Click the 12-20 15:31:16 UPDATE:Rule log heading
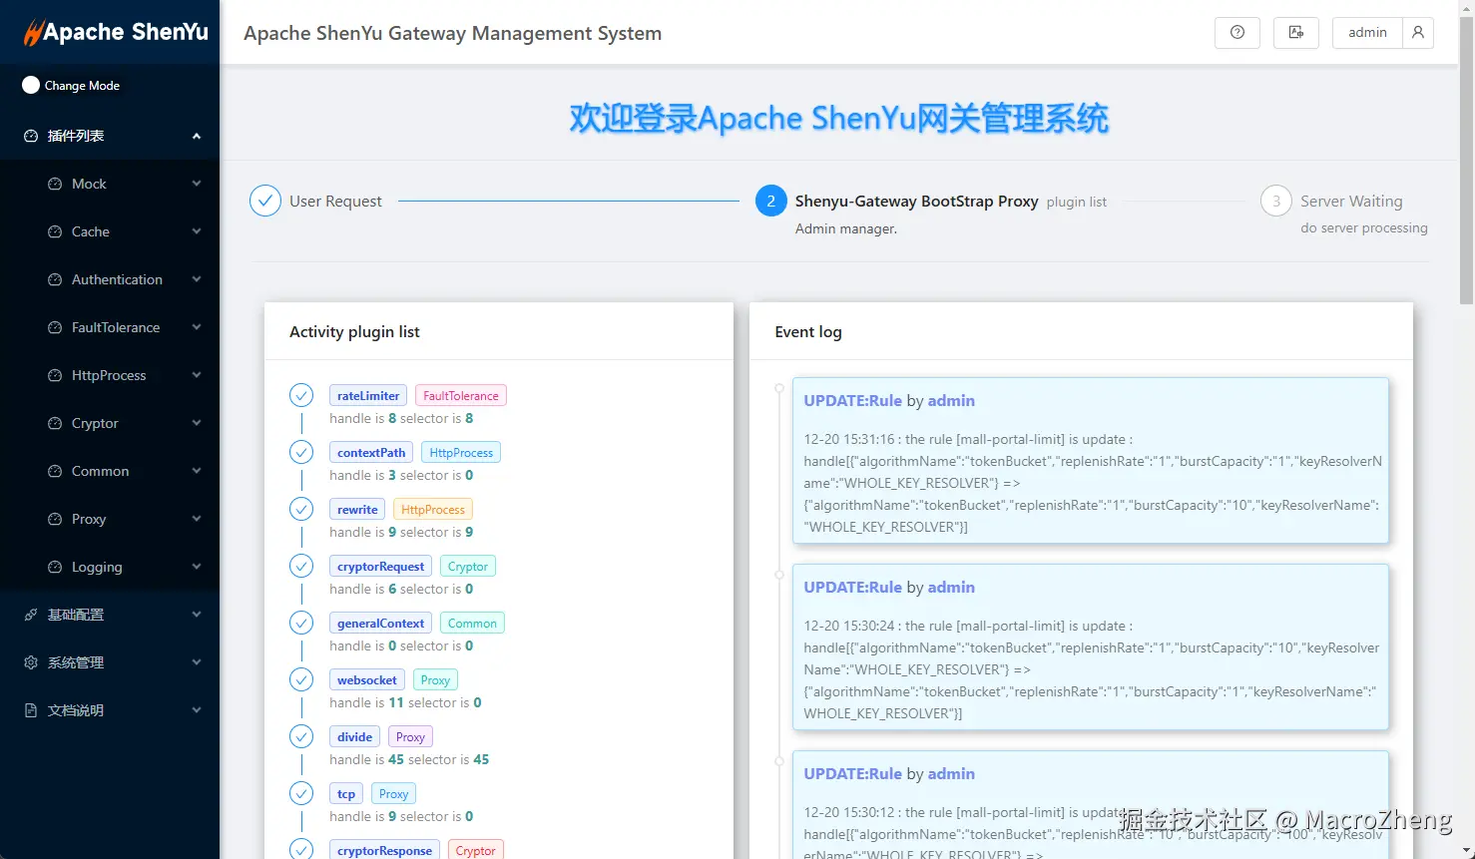 pyautogui.click(x=889, y=400)
